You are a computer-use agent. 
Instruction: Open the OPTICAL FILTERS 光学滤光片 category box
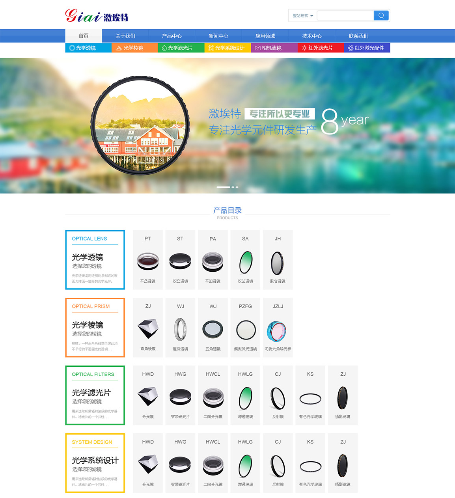95,395
